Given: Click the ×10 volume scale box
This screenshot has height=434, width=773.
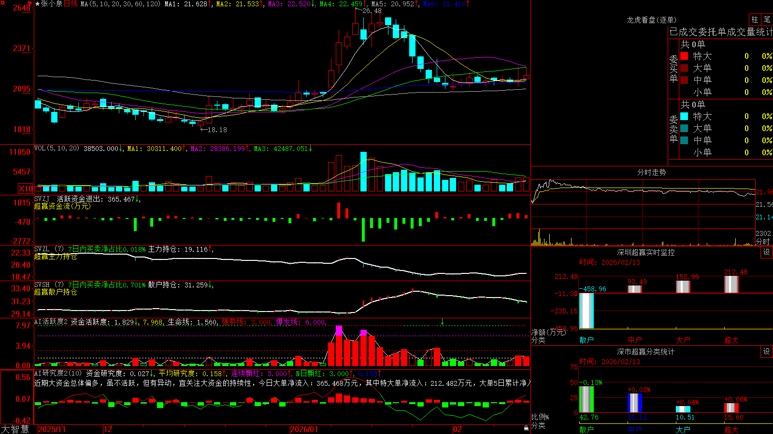Looking at the screenshot, I should pyautogui.click(x=26, y=189).
